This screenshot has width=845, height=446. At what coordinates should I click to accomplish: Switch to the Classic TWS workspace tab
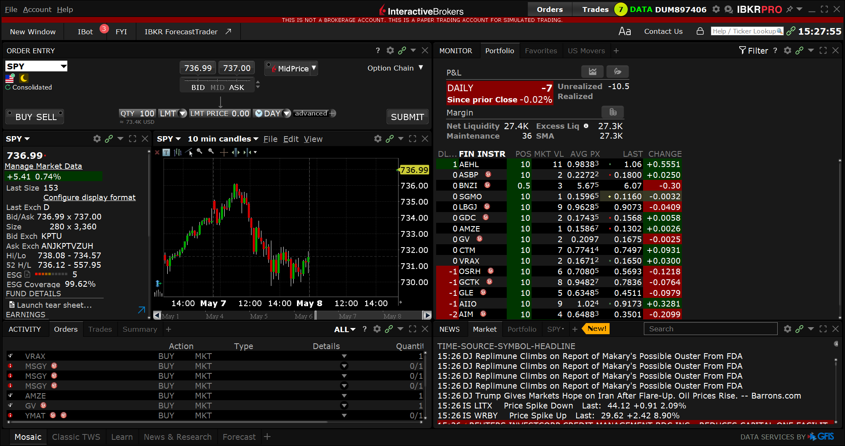pos(76,437)
